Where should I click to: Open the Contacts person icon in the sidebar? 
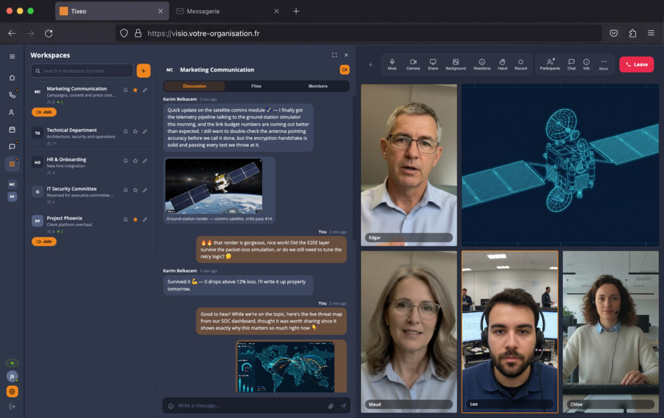tap(12, 112)
